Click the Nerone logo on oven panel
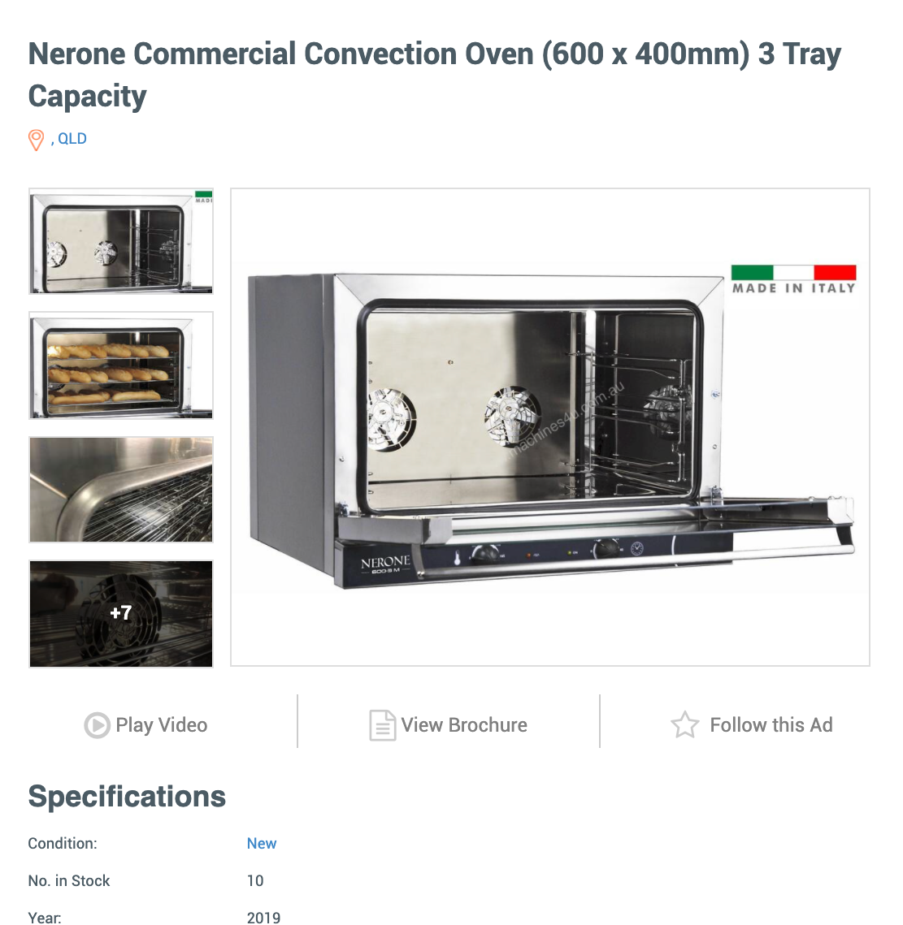 click(x=385, y=564)
